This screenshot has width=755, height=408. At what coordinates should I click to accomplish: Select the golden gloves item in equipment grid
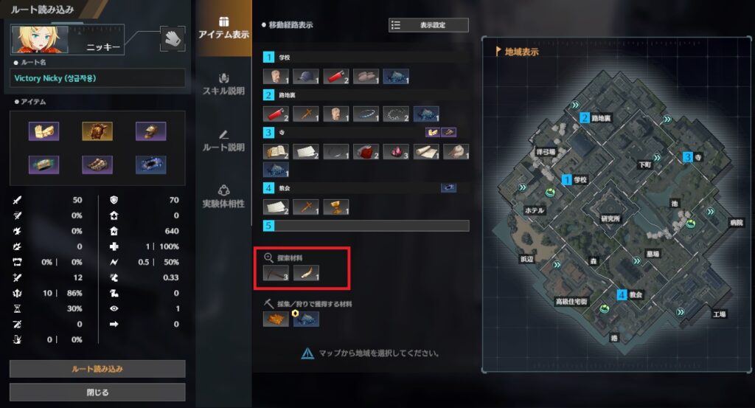tap(44, 131)
